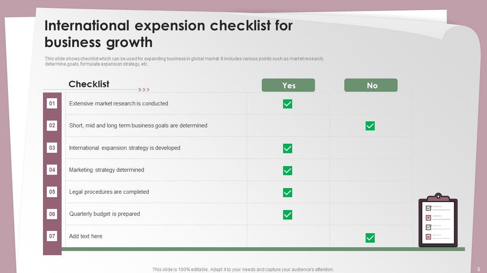Click the 03 number badge
This screenshot has width=487, height=273.
52,148
